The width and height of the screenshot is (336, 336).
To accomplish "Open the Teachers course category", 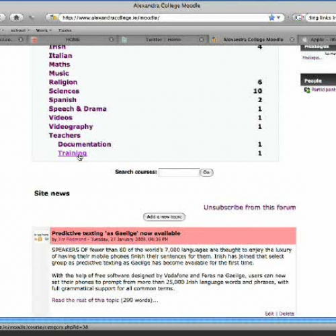I will (x=65, y=135).
